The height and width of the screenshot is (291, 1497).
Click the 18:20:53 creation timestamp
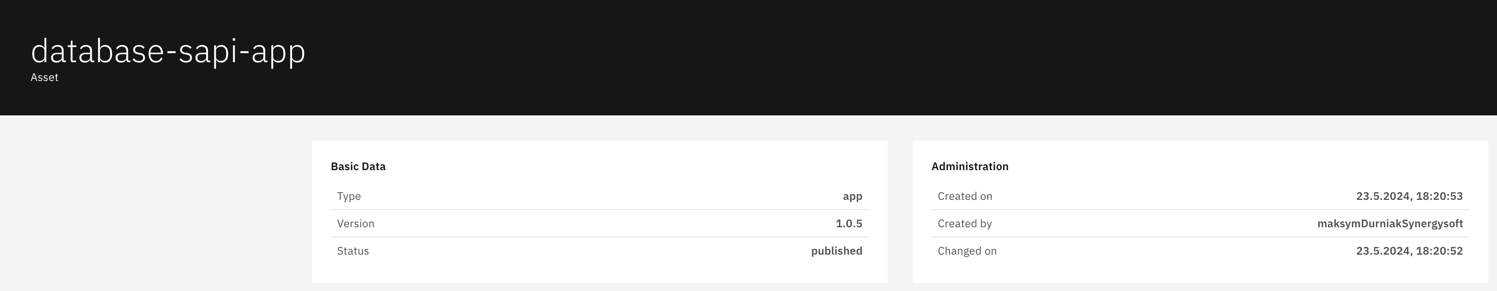point(1409,196)
